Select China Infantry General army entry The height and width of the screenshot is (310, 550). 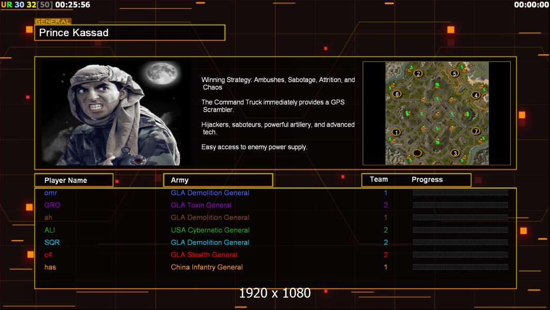(206, 267)
